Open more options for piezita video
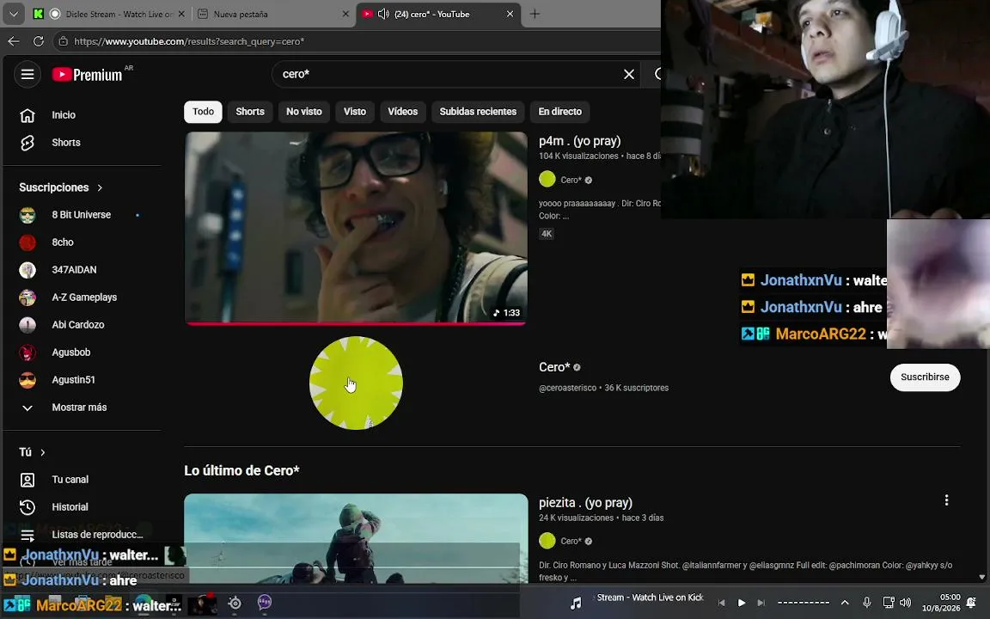The width and height of the screenshot is (990, 619). click(946, 500)
